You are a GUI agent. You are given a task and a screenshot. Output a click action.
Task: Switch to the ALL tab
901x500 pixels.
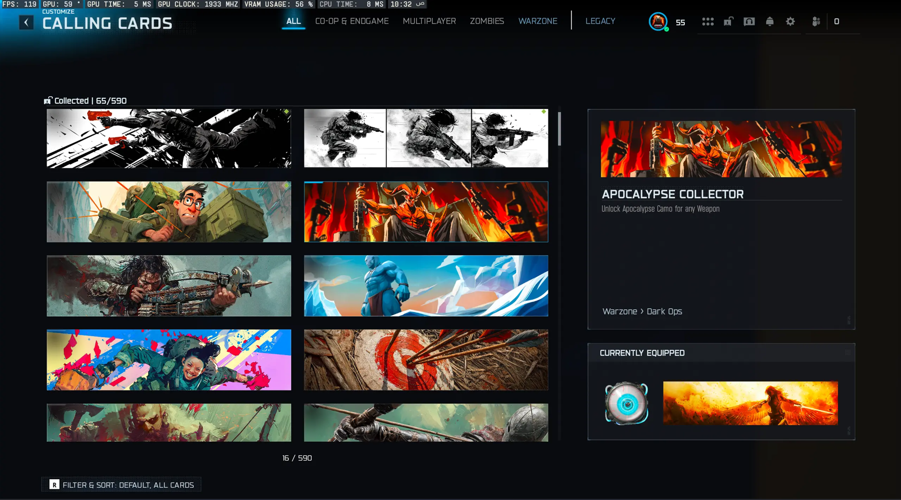(x=293, y=21)
